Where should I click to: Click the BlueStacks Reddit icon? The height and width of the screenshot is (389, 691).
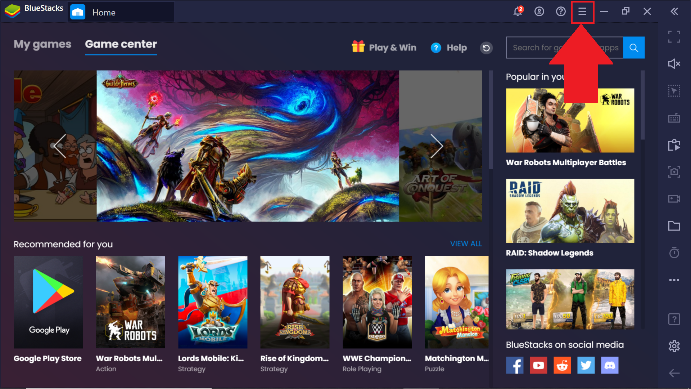[561, 365]
